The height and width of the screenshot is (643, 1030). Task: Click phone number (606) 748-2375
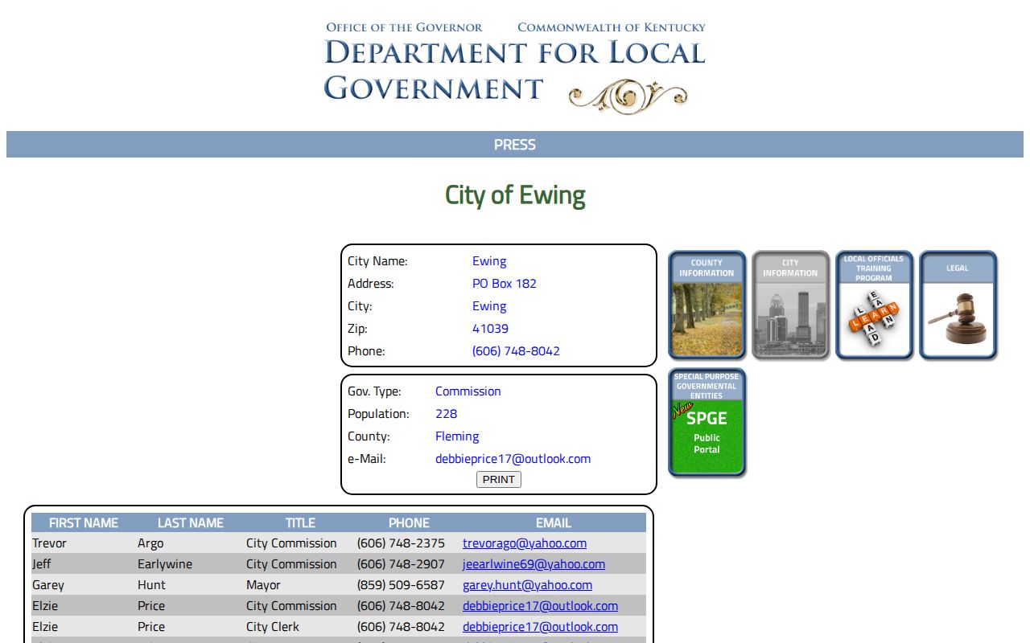pyautogui.click(x=401, y=543)
